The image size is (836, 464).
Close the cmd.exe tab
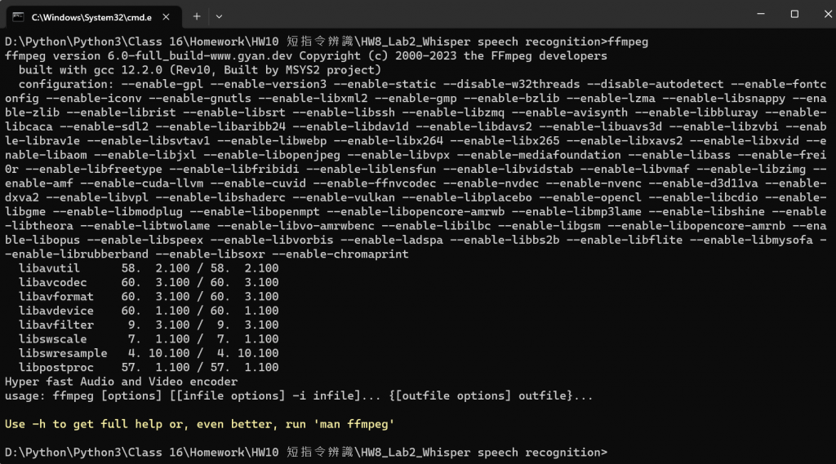166,17
